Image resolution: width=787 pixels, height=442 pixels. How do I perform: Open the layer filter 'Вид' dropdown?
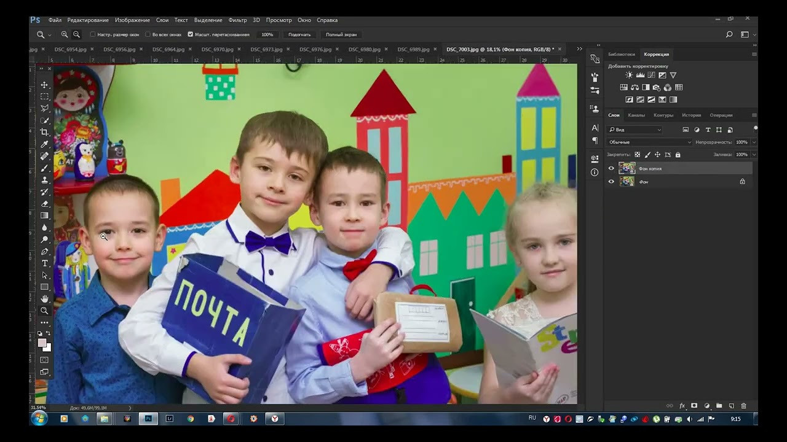click(635, 130)
